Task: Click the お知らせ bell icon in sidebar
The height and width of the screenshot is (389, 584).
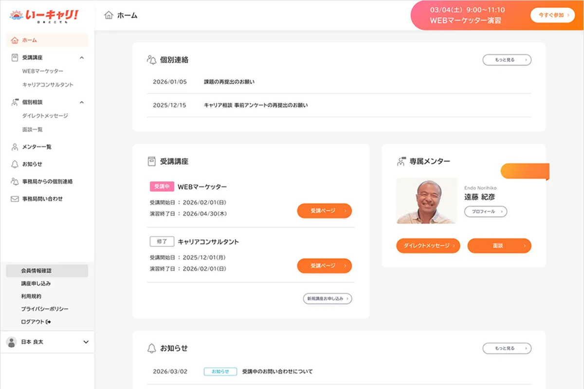Action: pos(15,164)
